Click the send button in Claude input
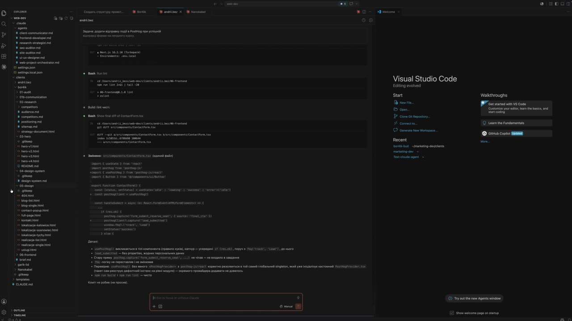Image resolution: width=572 pixels, height=321 pixels. click(x=298, y=306)
